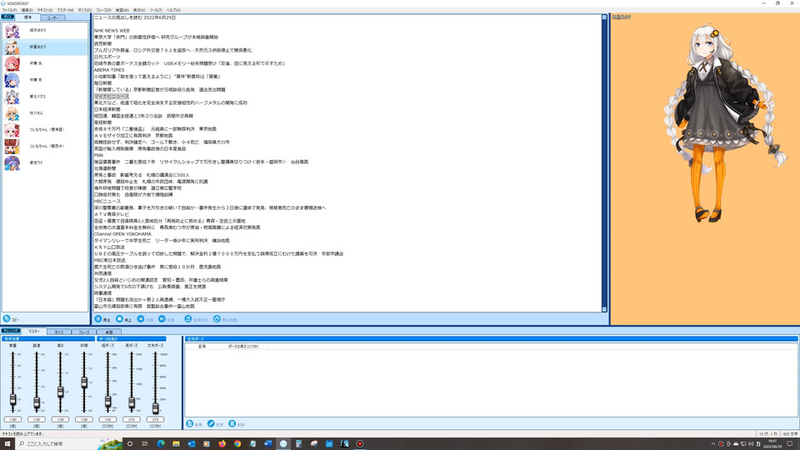Image resolution: width=800 pixels, height=450 pixels.
Task: Click the ポーズの長さ [ミリ秒] column header
Action: (243, 347)
